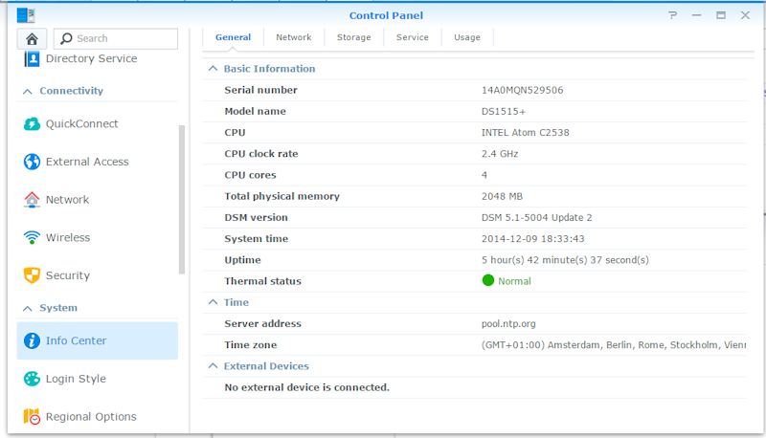Open the Directory Service label
The height and width of the screenshot is (438, 766).
[91, 58]
